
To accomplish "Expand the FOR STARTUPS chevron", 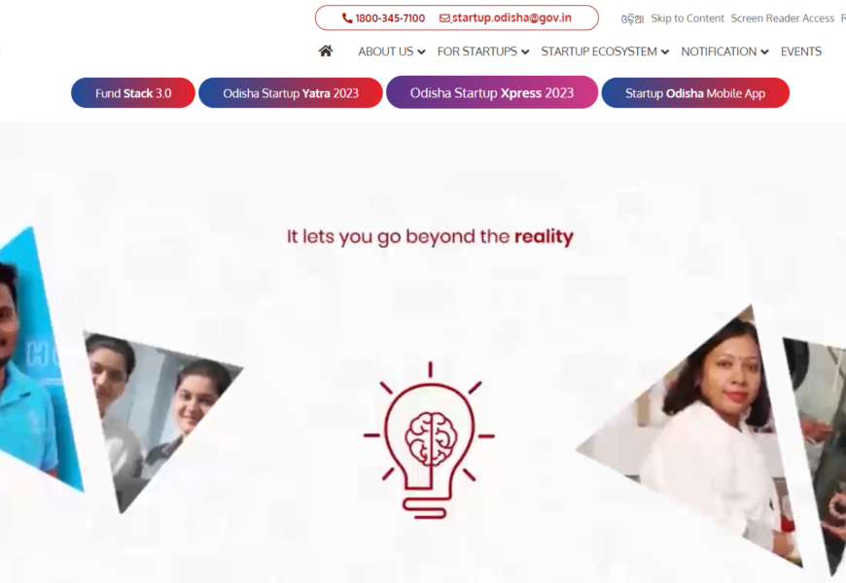I will pos(525,51).
